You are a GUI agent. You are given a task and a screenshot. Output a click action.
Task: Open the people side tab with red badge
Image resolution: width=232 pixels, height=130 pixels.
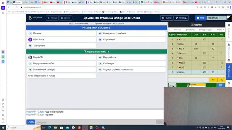coord(229,53)
